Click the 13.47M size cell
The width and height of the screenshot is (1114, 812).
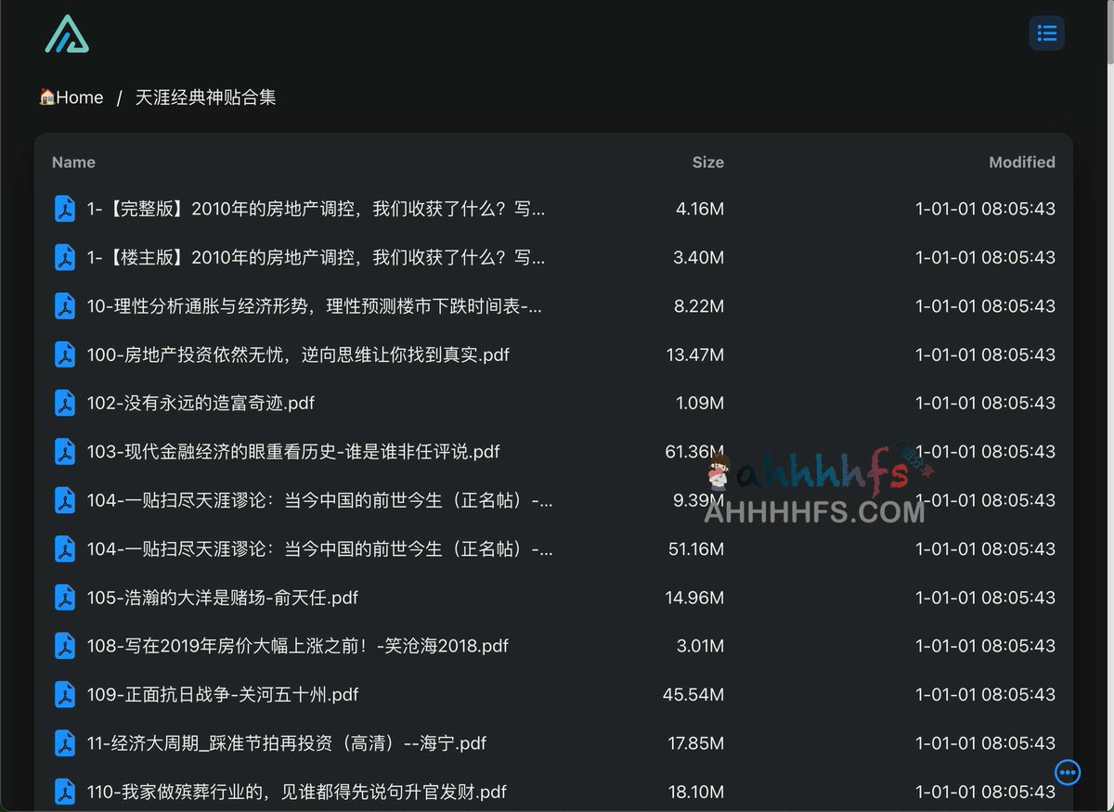pos(695,354)
